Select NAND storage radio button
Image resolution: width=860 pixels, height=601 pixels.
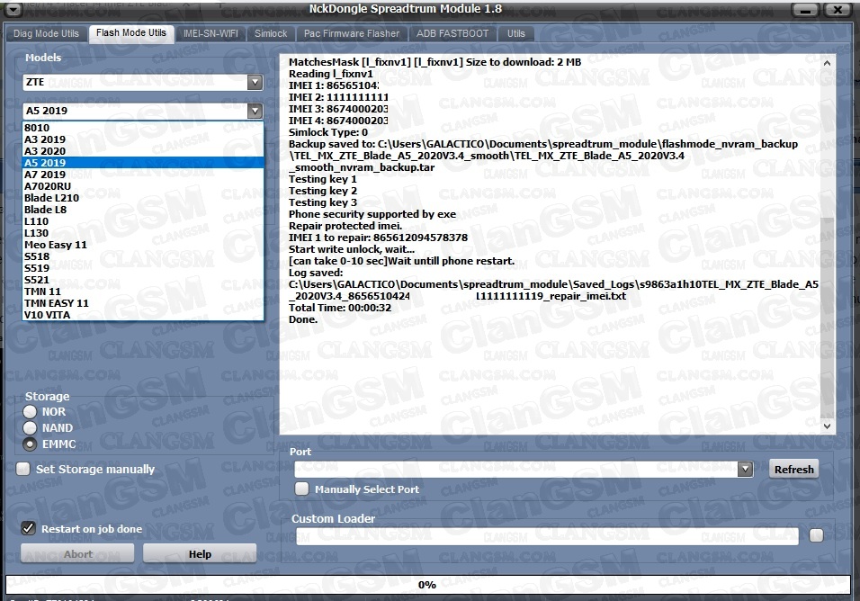click(30, 427)
